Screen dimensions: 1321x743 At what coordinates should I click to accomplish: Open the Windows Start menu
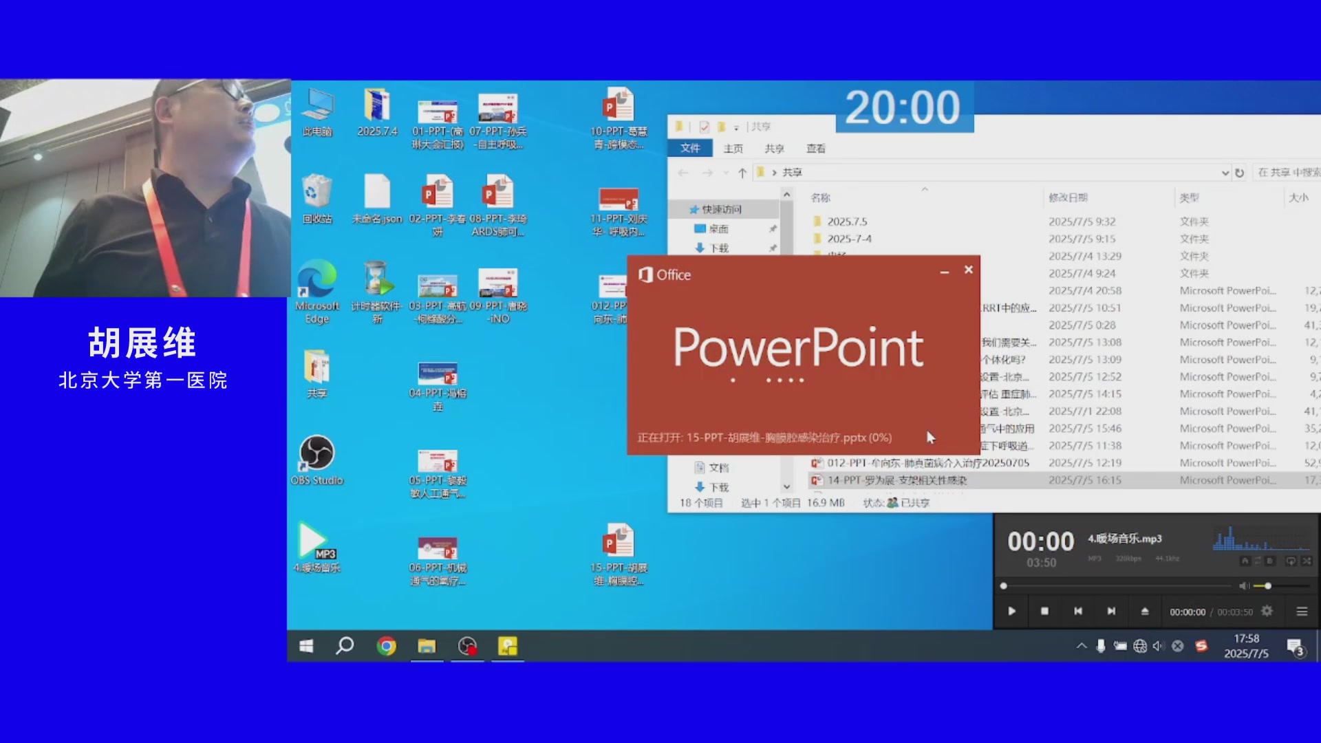pos(306,646)
